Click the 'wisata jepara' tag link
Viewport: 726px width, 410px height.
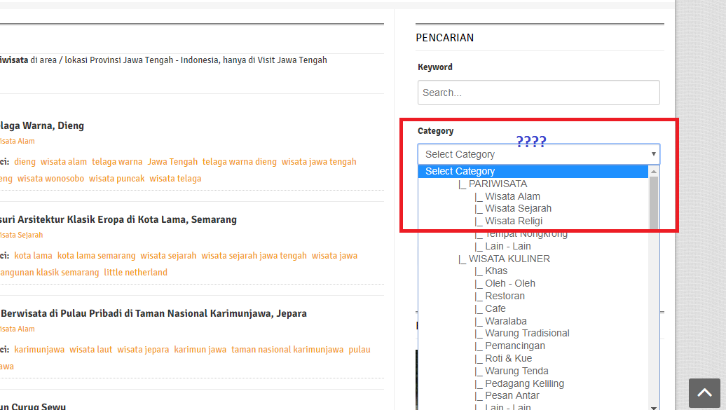pos(143,350)
